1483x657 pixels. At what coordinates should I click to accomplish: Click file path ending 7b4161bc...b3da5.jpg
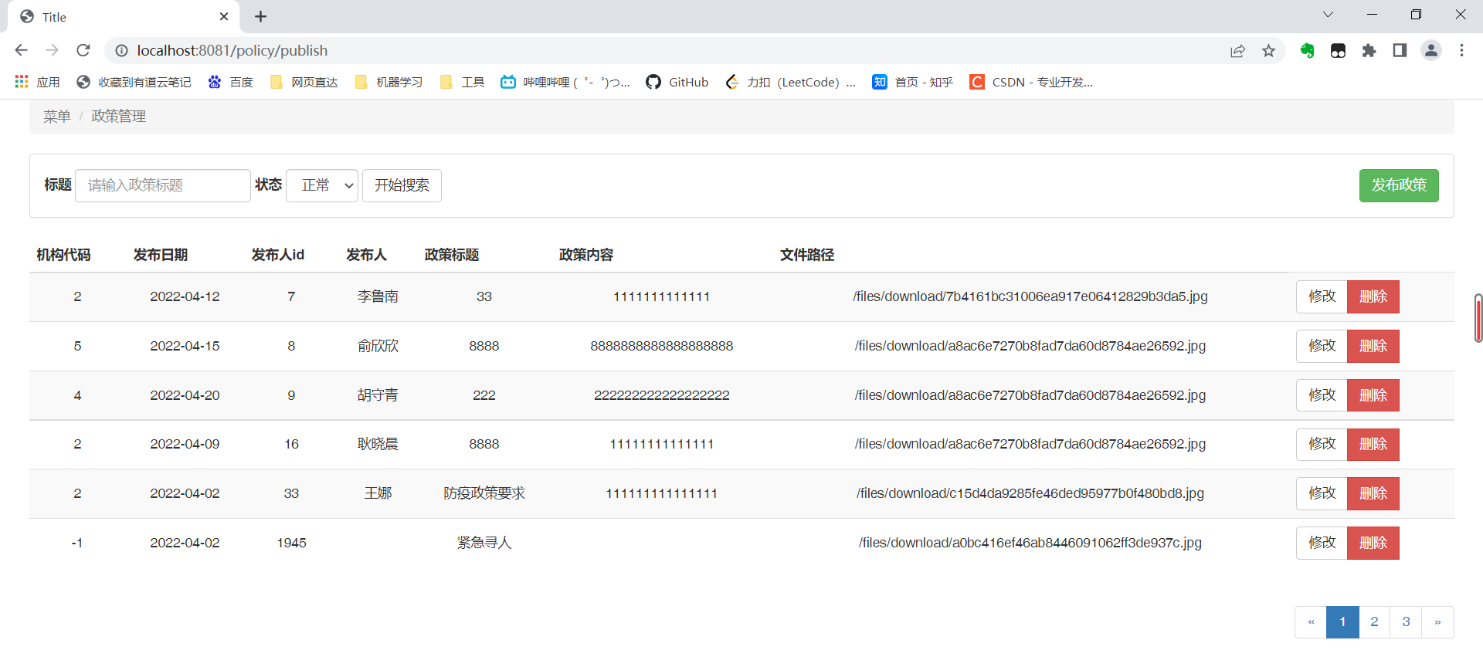click(x=1030, y=296)
